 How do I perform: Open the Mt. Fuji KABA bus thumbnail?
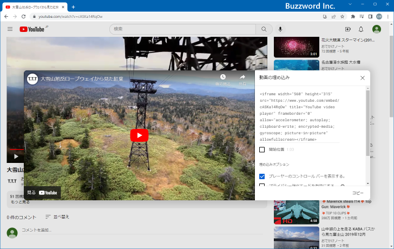pyautogui.click(x=297, y=238)
